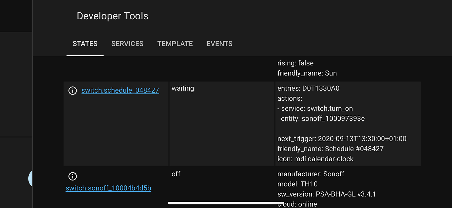
Task: Switch to the SERVICES tab
Action: 127,43
